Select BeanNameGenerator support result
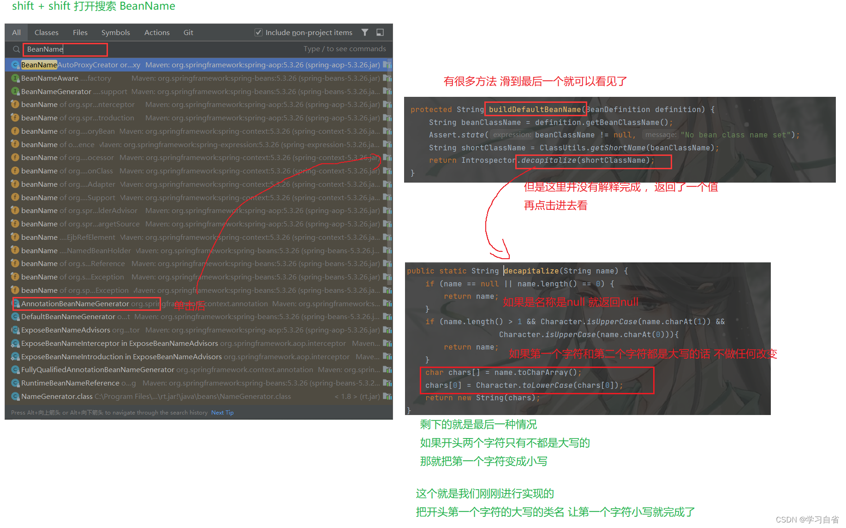This screenshot has width=846, height=528. pyautogui.click(x=199, y=92)
